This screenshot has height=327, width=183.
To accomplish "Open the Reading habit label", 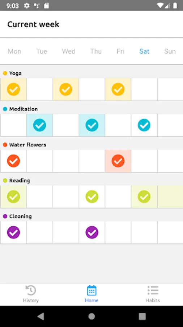I will click(20, 181).
